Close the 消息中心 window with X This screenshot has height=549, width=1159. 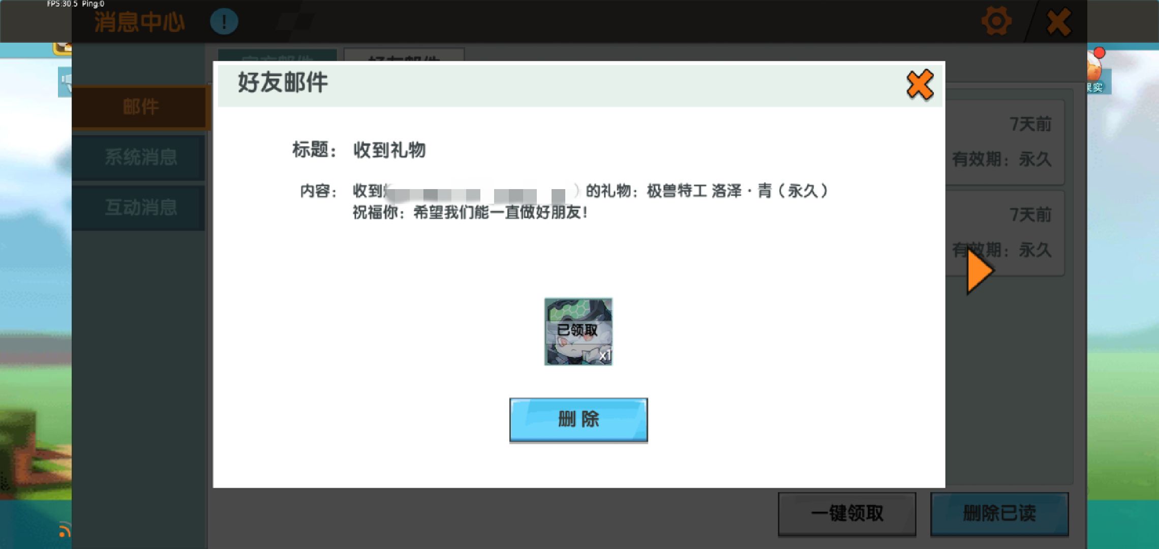click(x=1059, y=22)
